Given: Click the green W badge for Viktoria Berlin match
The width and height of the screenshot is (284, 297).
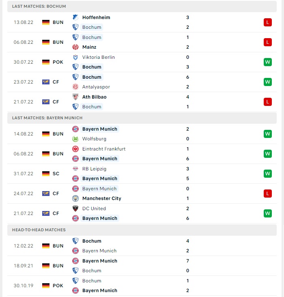Looking at the screenshot, I should pos(267,62).
